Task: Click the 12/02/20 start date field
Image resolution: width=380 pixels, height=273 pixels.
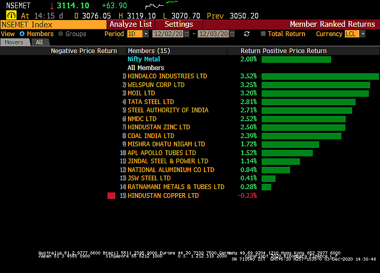Action: 168,34
